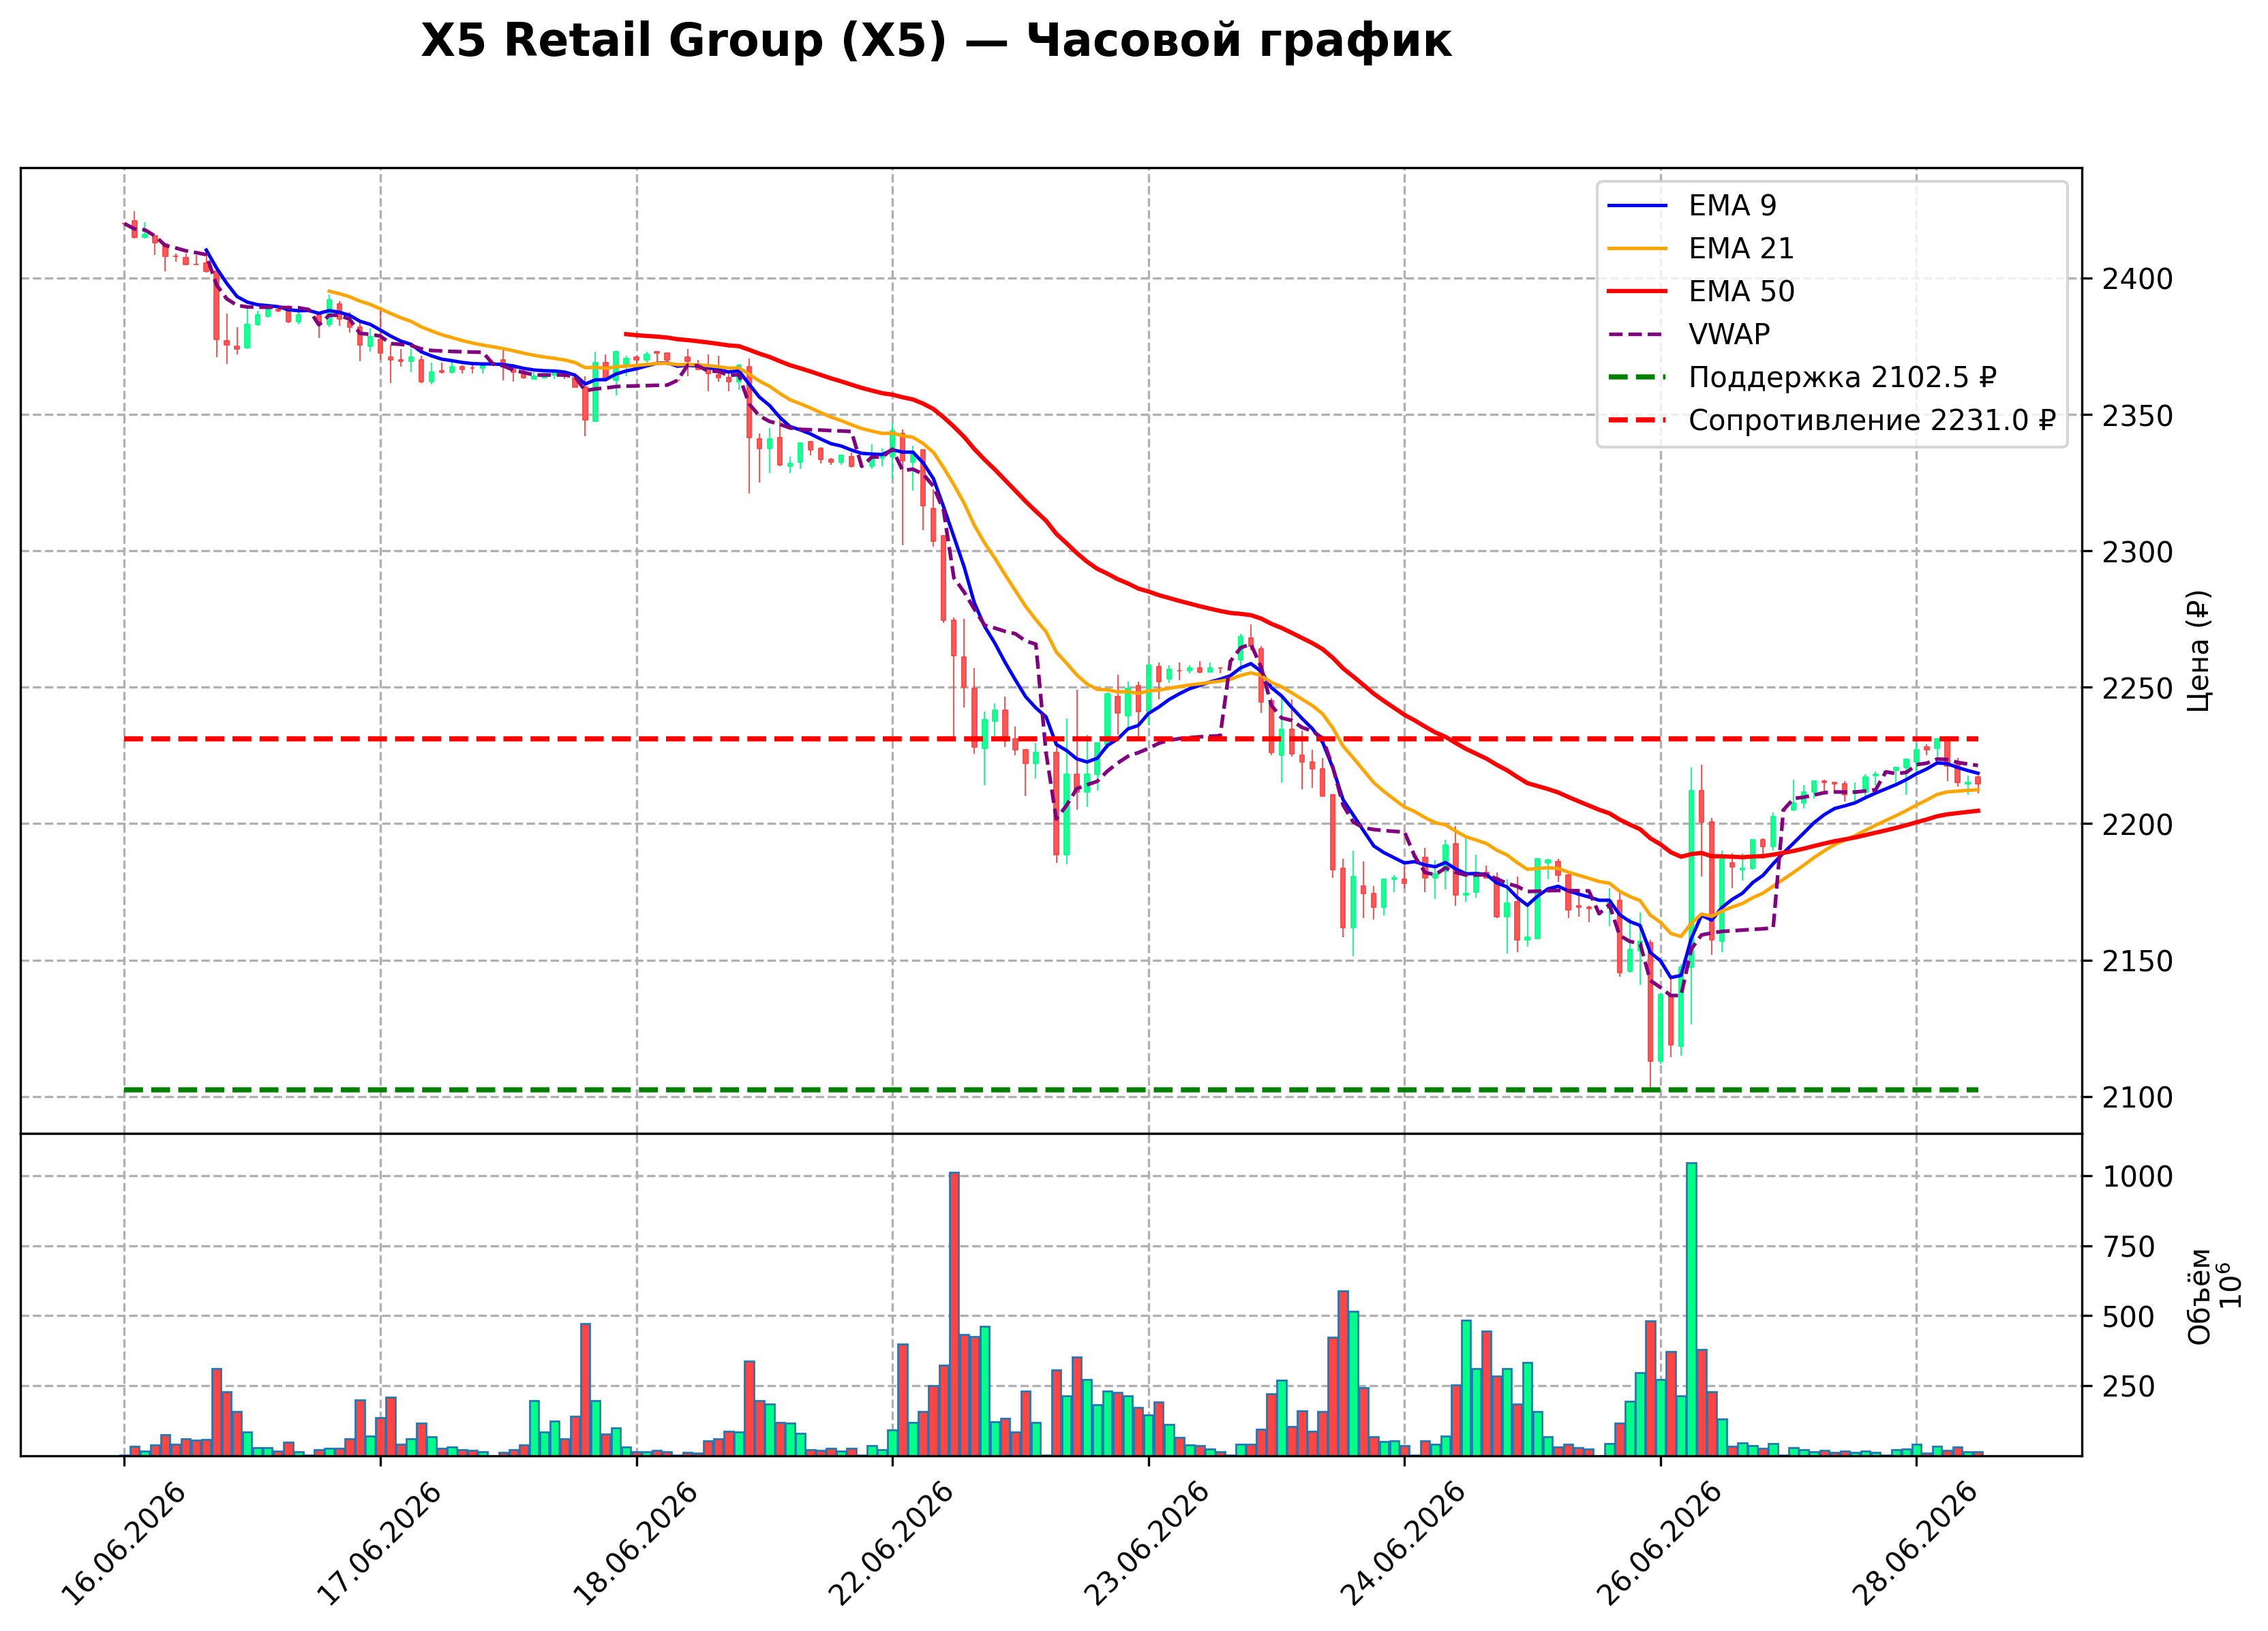
Task: Click the blue EMA 9 legend line sample
Action: [x=1637, y=205]
